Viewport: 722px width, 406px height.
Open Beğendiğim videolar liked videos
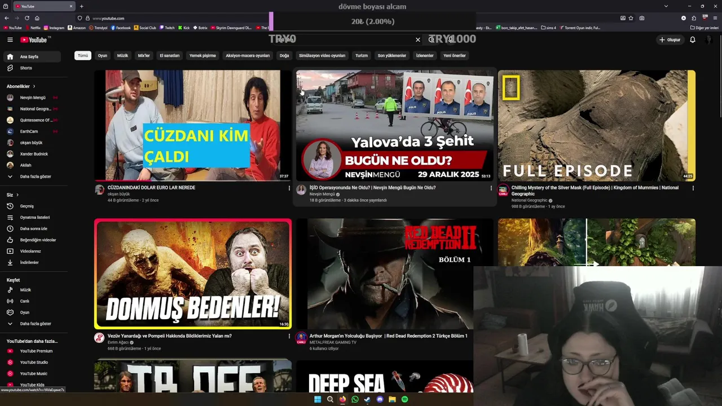click(x=31, y=240)
